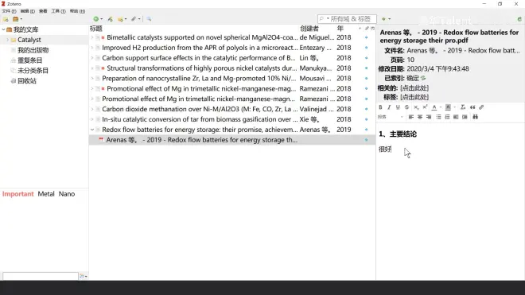This screenshot has height=295, width=525.
Task: Sort items by 创建者 column header
Action: 309,29
